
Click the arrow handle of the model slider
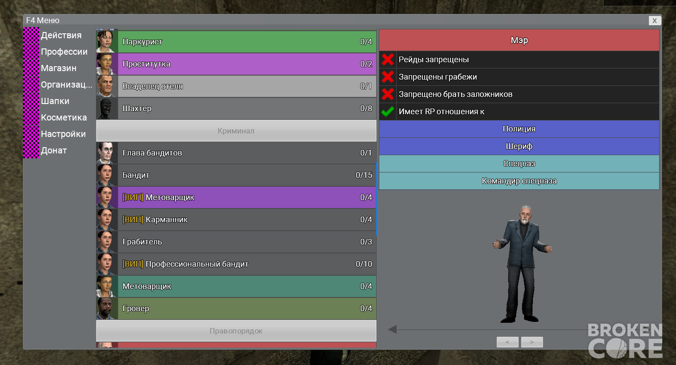[x=392, y=329]
